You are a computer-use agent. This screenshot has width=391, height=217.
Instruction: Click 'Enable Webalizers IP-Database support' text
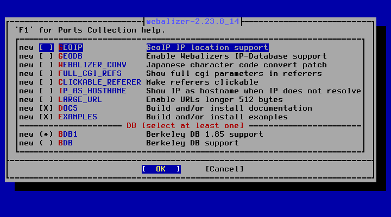tap(236, 56)
